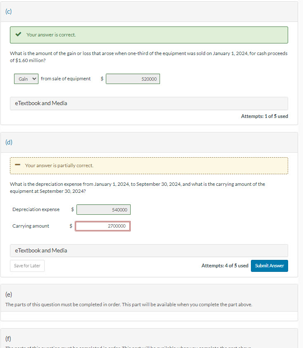
Task: Click the part (f) section label
Action: [9, 338]
